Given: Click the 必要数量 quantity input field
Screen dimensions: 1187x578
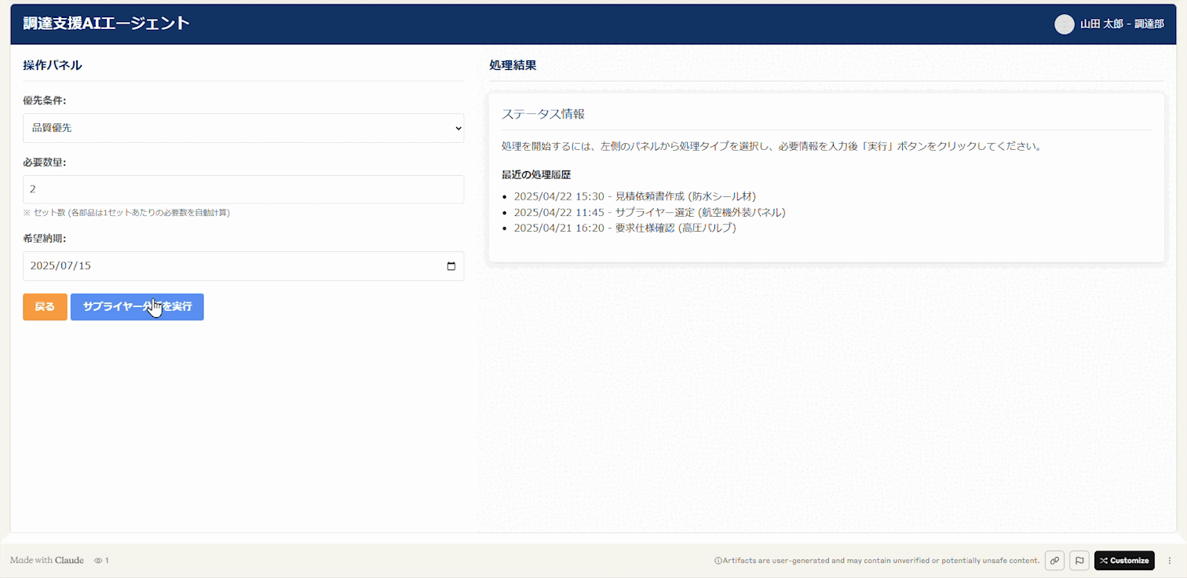Looking at the screenshot, I should [243, 189].
